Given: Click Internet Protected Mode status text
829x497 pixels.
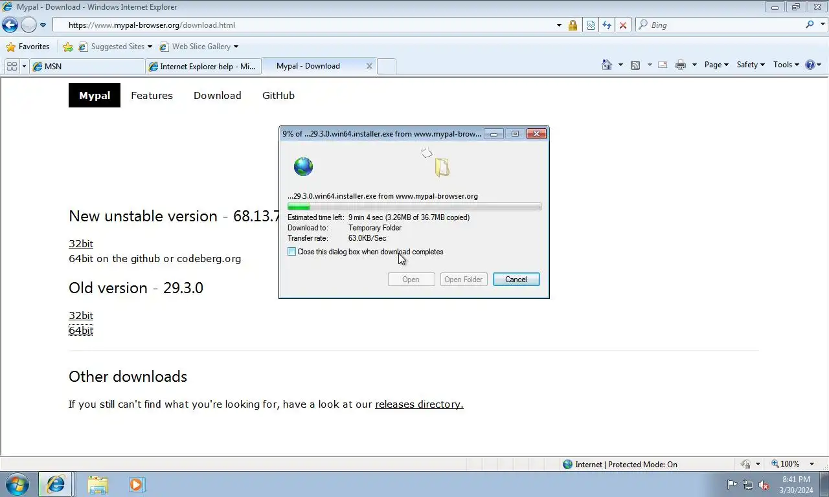Looking at the screenshot, I should tap(626, 464).
